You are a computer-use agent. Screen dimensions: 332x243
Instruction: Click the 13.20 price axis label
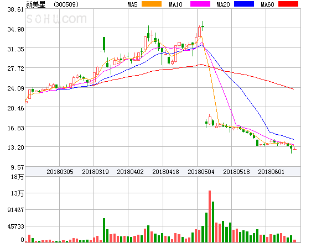[x=15, y=147]
